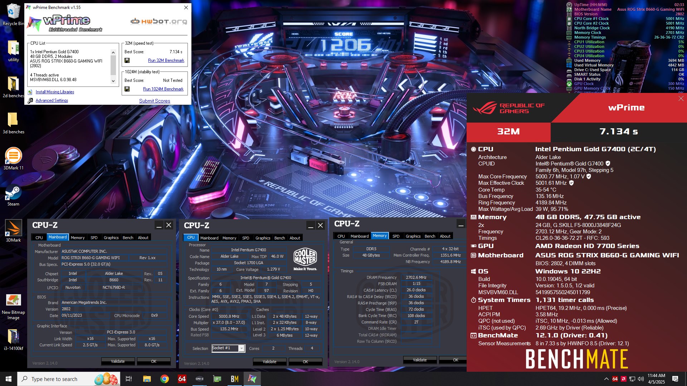Screen dimensions: 687x386
Task: Click the Advanced Settings wrench icon
Action: (30, 101)
